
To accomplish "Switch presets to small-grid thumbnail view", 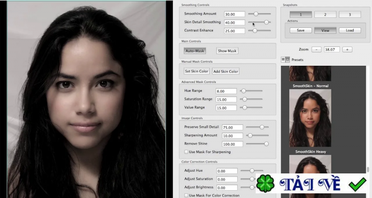I will coord(283,60).
